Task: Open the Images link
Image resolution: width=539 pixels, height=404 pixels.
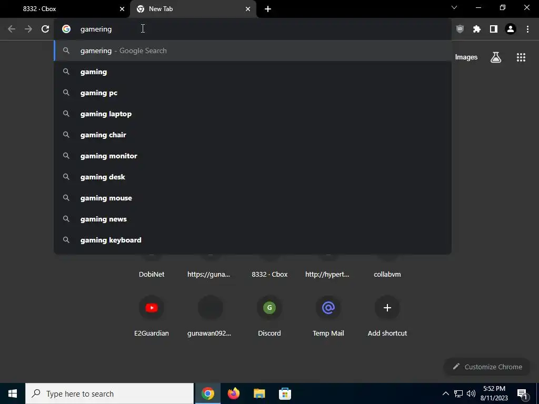Action: click(466, 57)
